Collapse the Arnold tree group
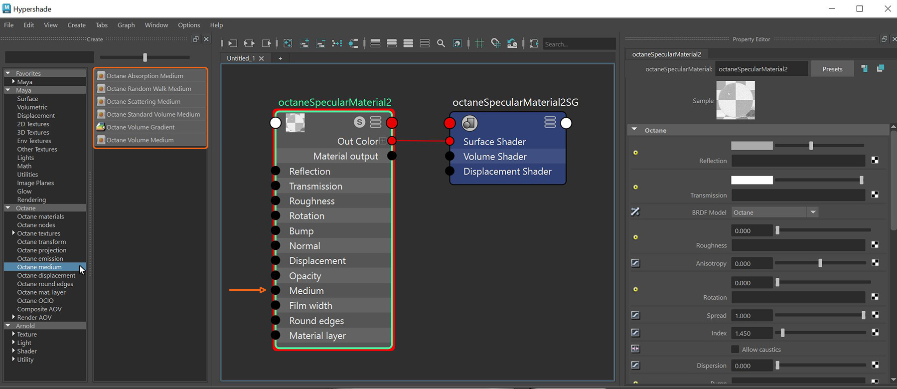 point(8,325)
